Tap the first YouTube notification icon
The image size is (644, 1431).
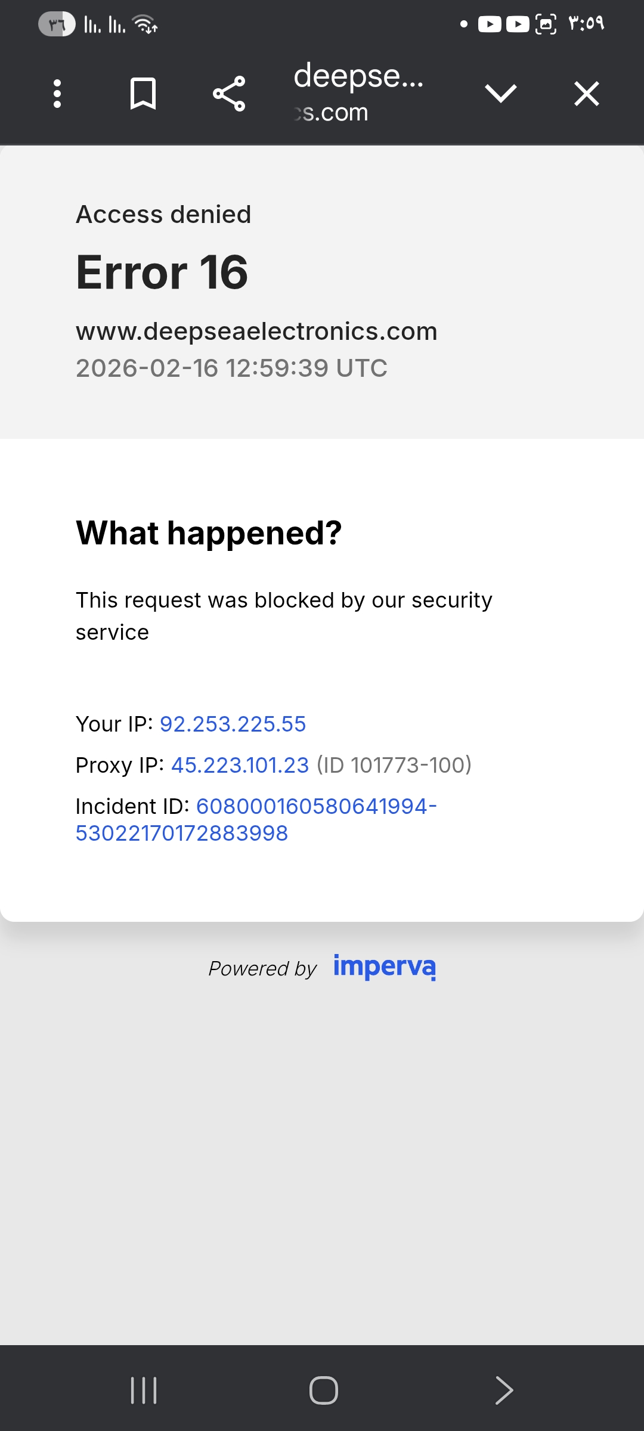[x=490, y=24]
